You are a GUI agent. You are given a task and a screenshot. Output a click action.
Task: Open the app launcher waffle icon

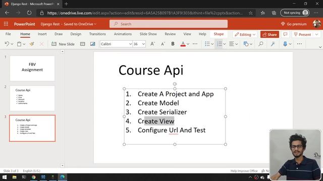(6, 24)
